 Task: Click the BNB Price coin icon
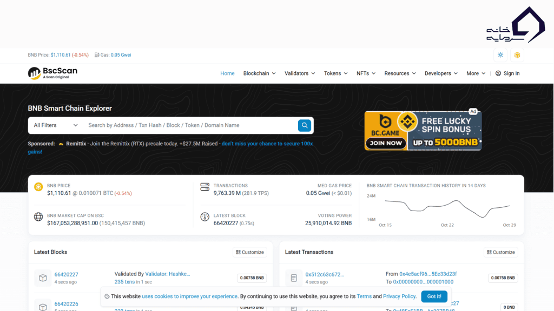tap(38, 187)
